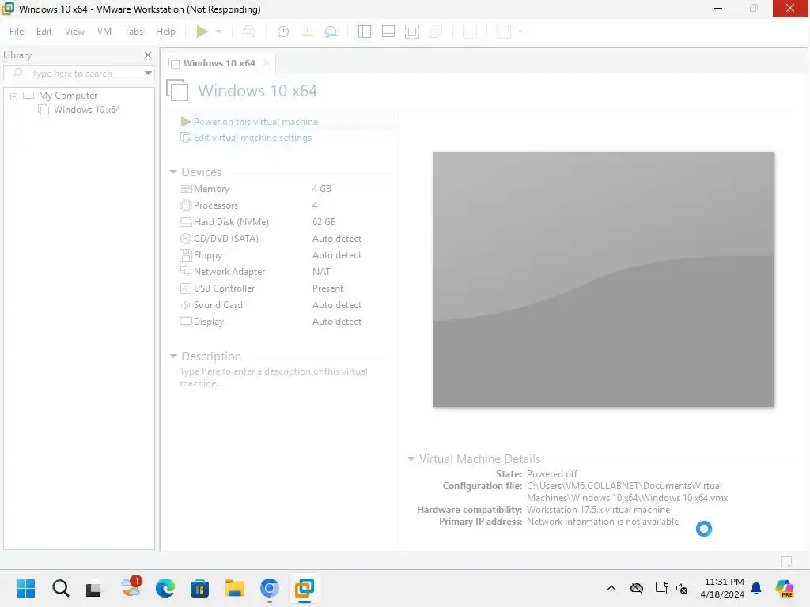Open the library search dropdown arrow
The image size is (810, 607).
[x=148, y=74]
